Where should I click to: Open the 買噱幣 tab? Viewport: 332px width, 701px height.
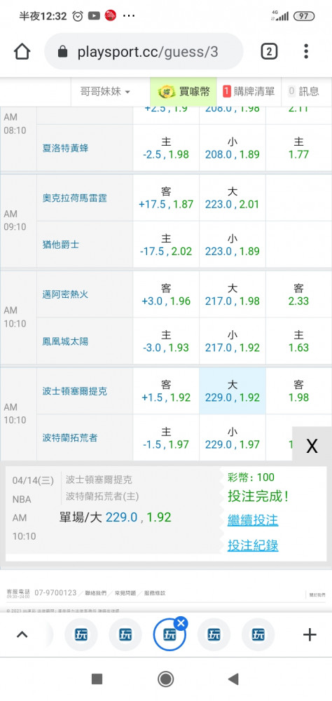[x=184, y=92]
